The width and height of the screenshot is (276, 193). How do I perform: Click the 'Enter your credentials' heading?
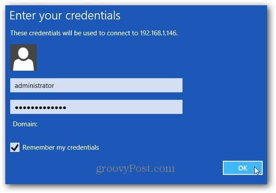[65, 16]
